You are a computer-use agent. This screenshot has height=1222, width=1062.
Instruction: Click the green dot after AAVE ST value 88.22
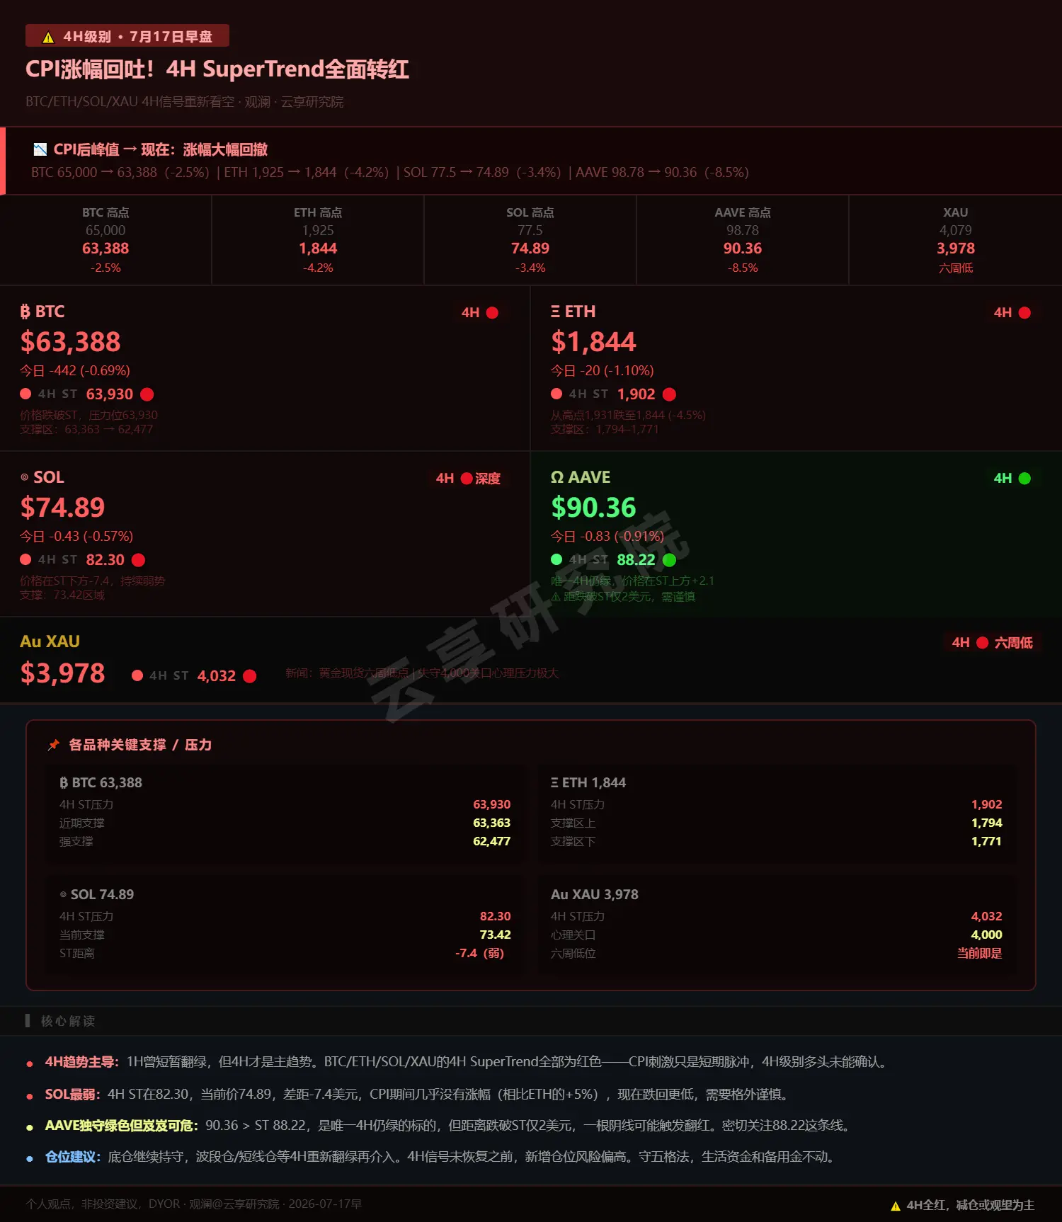click(x=669, y=560)
